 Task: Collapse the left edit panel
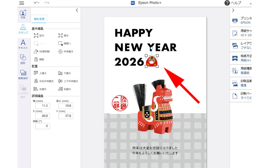(x=77, y=10)
